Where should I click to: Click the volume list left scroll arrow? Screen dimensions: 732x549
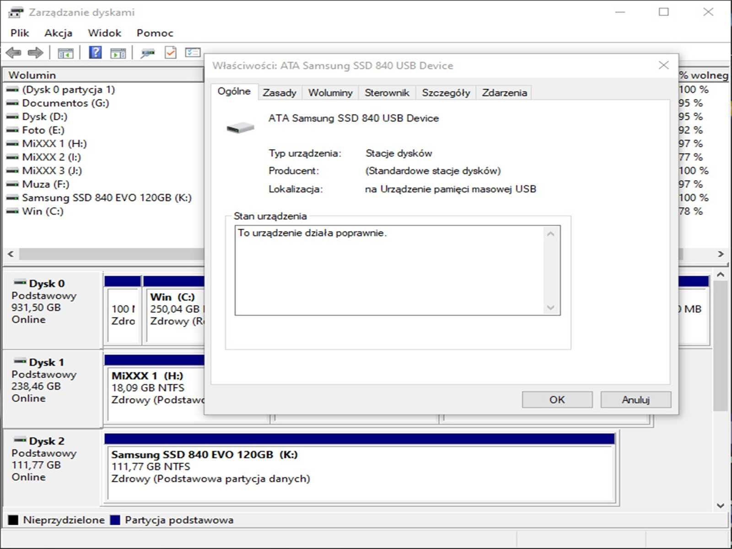pos(11,254)
